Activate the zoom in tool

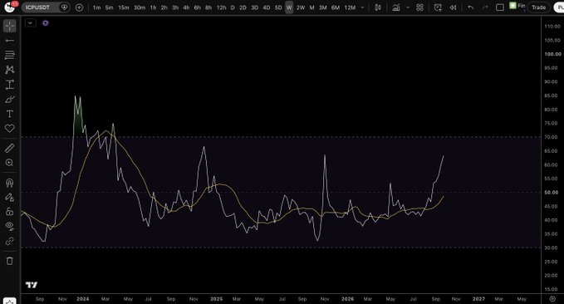tap(10, 163)
